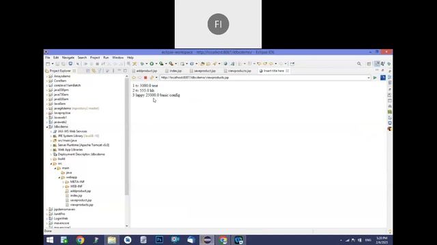Viewport: 437px width, 245px height.
Task: Maximize the Project Explorer panel
Action: 125,71
